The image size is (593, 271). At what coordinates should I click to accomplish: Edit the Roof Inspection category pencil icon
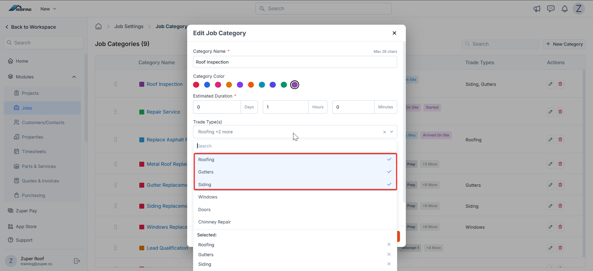[550, 84]
